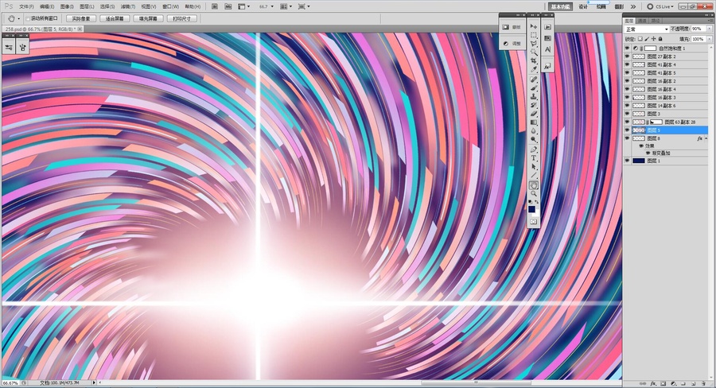Select the Move tool
Viewport: 716px width, 388px height.
tap(533, 26)
